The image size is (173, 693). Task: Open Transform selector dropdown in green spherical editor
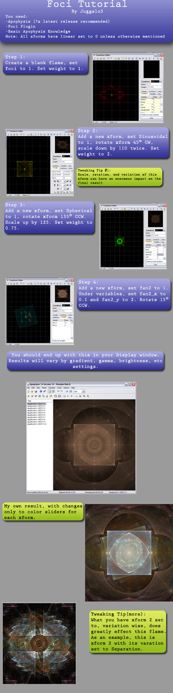(x=164, y=230)
